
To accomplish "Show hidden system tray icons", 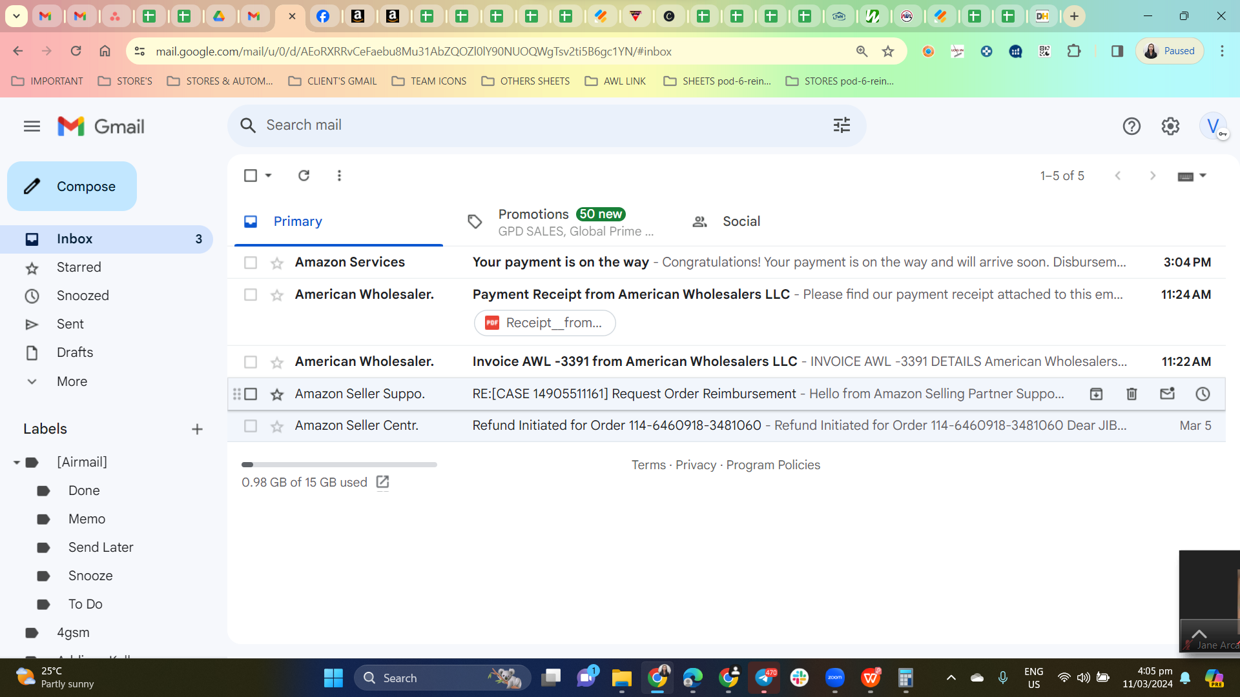I will point(951,678).
